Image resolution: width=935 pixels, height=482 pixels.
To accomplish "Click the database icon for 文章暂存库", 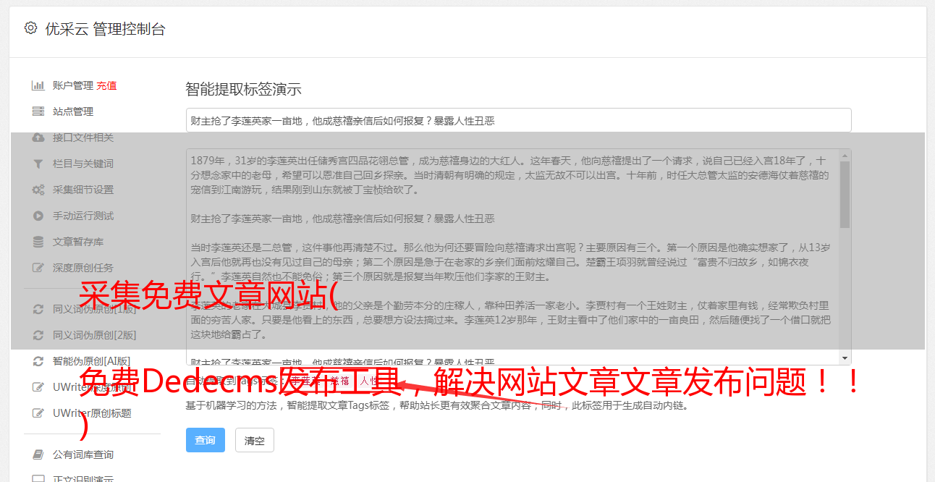I will pos(38,242).
